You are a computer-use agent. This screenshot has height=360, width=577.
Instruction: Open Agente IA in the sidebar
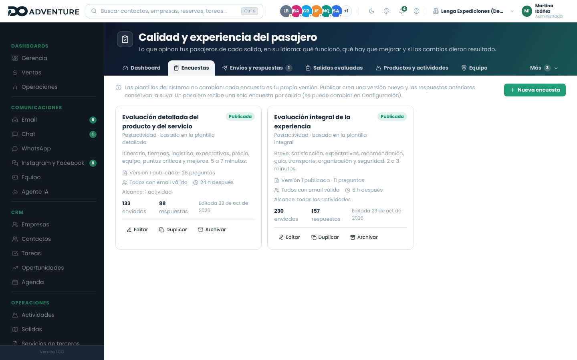54,192
